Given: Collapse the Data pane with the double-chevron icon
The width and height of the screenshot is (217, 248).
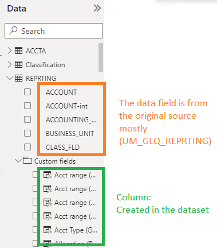Looking at the screenshot, I should (x=97, y=8).
